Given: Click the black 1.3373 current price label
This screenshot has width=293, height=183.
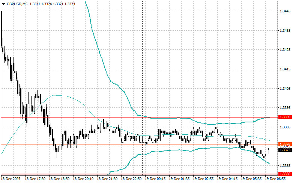Looking at the screenshot, I should 285,150.
